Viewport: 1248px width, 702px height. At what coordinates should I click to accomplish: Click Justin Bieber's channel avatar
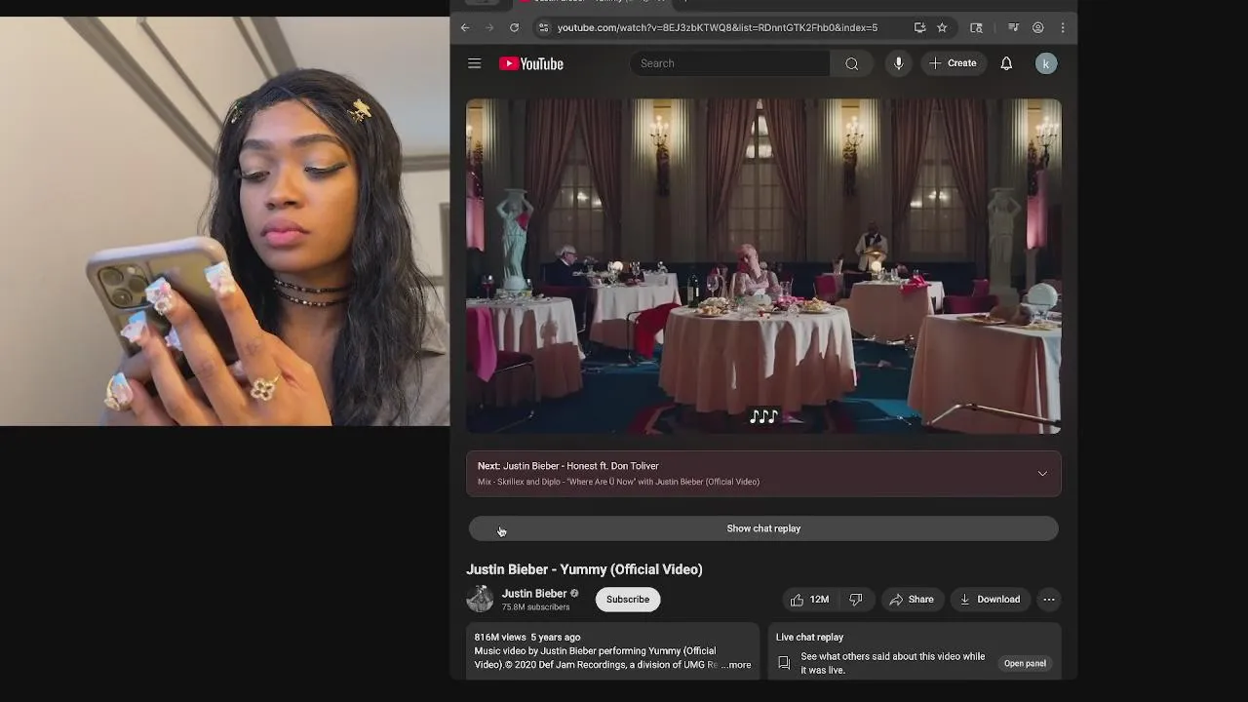[x=480, y=599]
